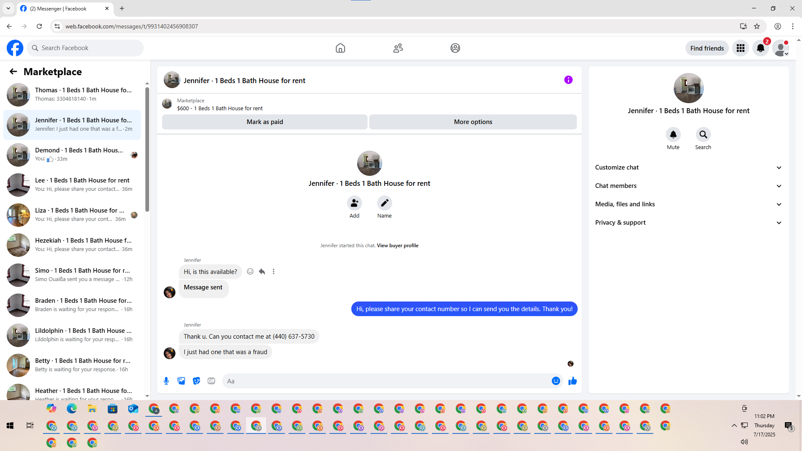This screenshot has height=451, width=802.
Task: Open Windows Start menu
Action: pos(10,426)
